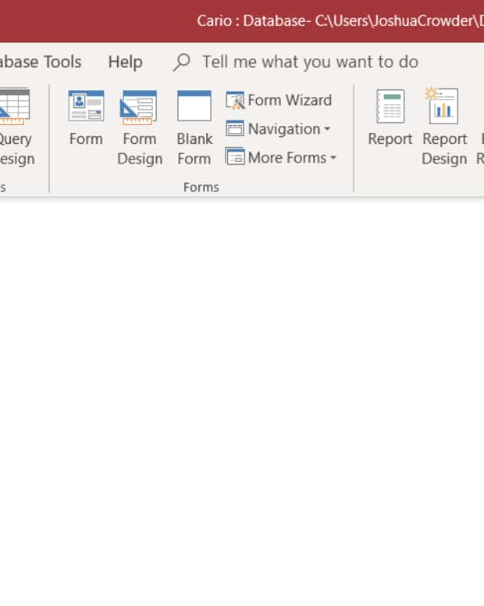
Task: Open Report Design via its chart icon
Action: click(x=443, y=106)
